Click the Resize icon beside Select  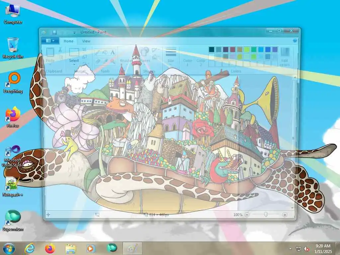[84, 57]
